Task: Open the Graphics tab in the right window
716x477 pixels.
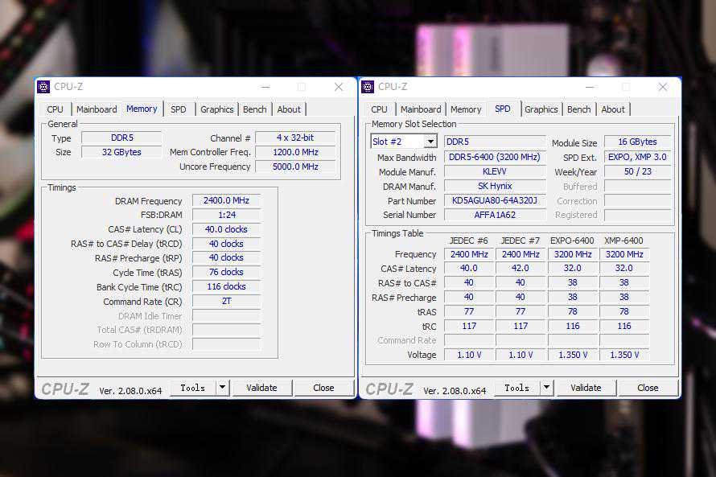Action: click(541, 109)
